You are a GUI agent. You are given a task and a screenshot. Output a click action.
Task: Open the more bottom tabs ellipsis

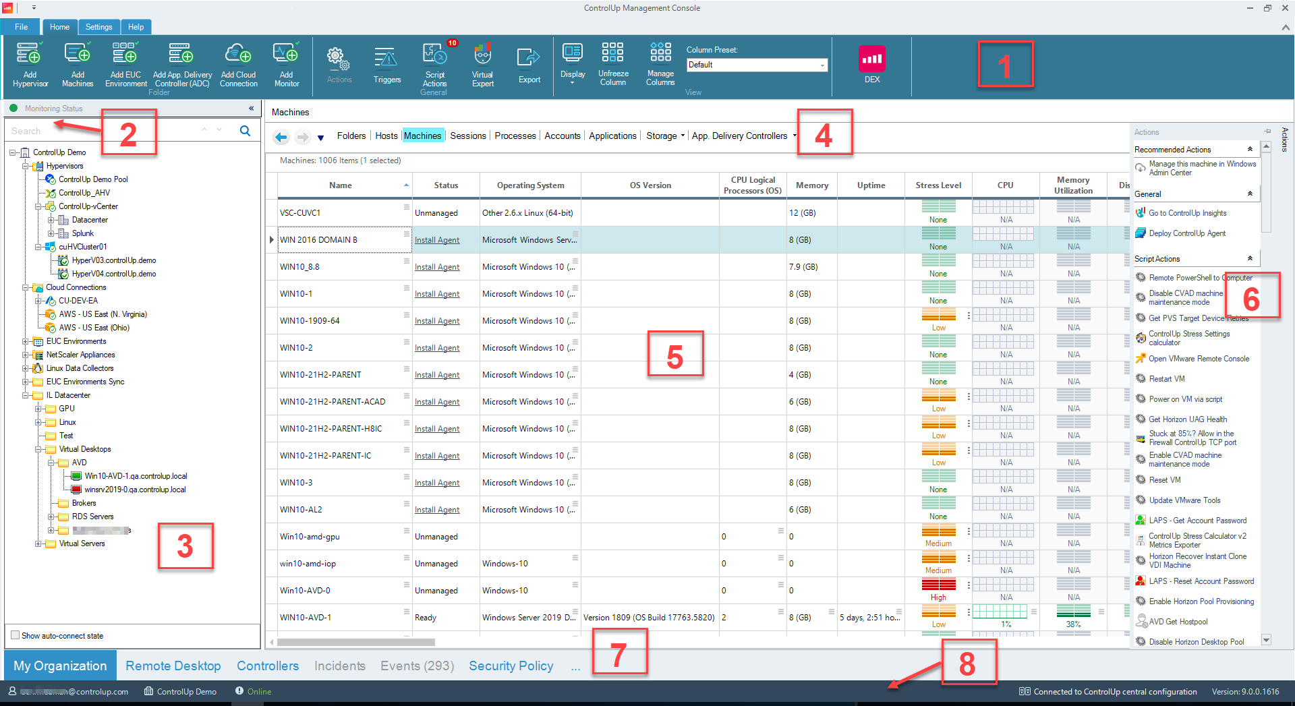click(x=575, y=668)
